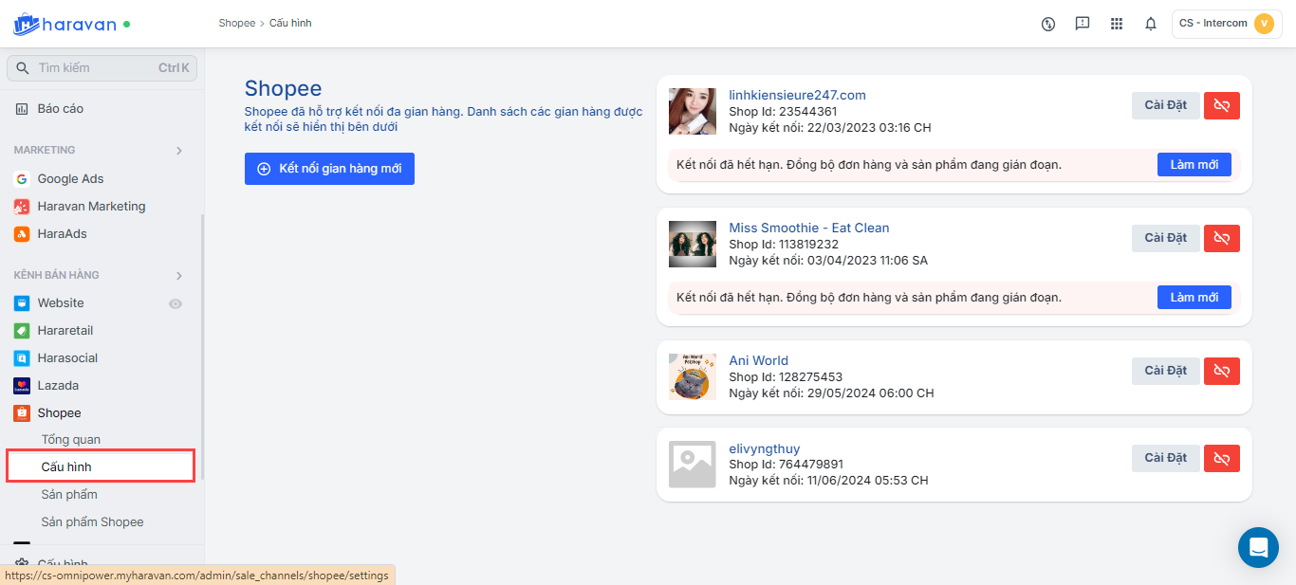
Task: Select Sản phẩm Shopee menu item
Action: tap(92, 522)
